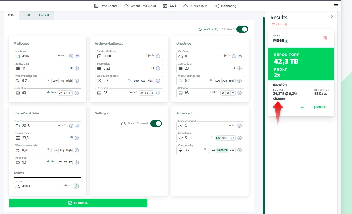Switch to the Entra ID tab
This screenshot has height=214, width=352.
[44, 15]
